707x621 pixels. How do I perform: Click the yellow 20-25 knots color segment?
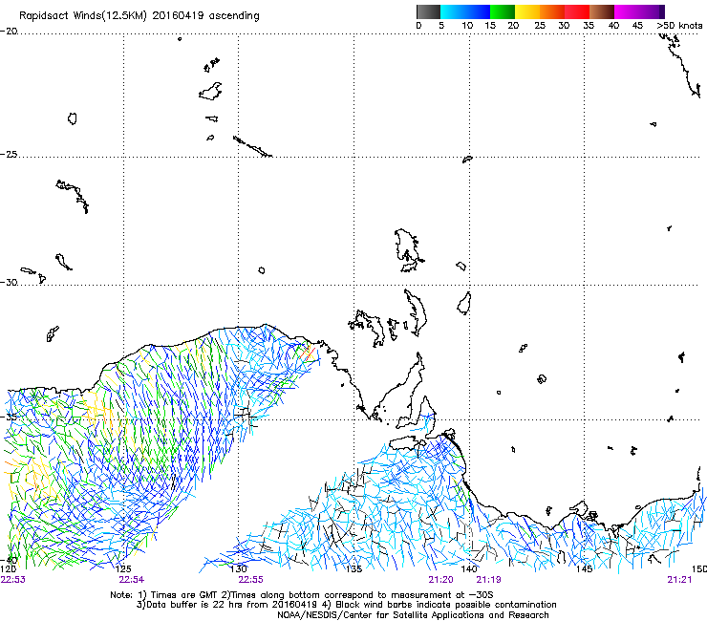(527, 11)
